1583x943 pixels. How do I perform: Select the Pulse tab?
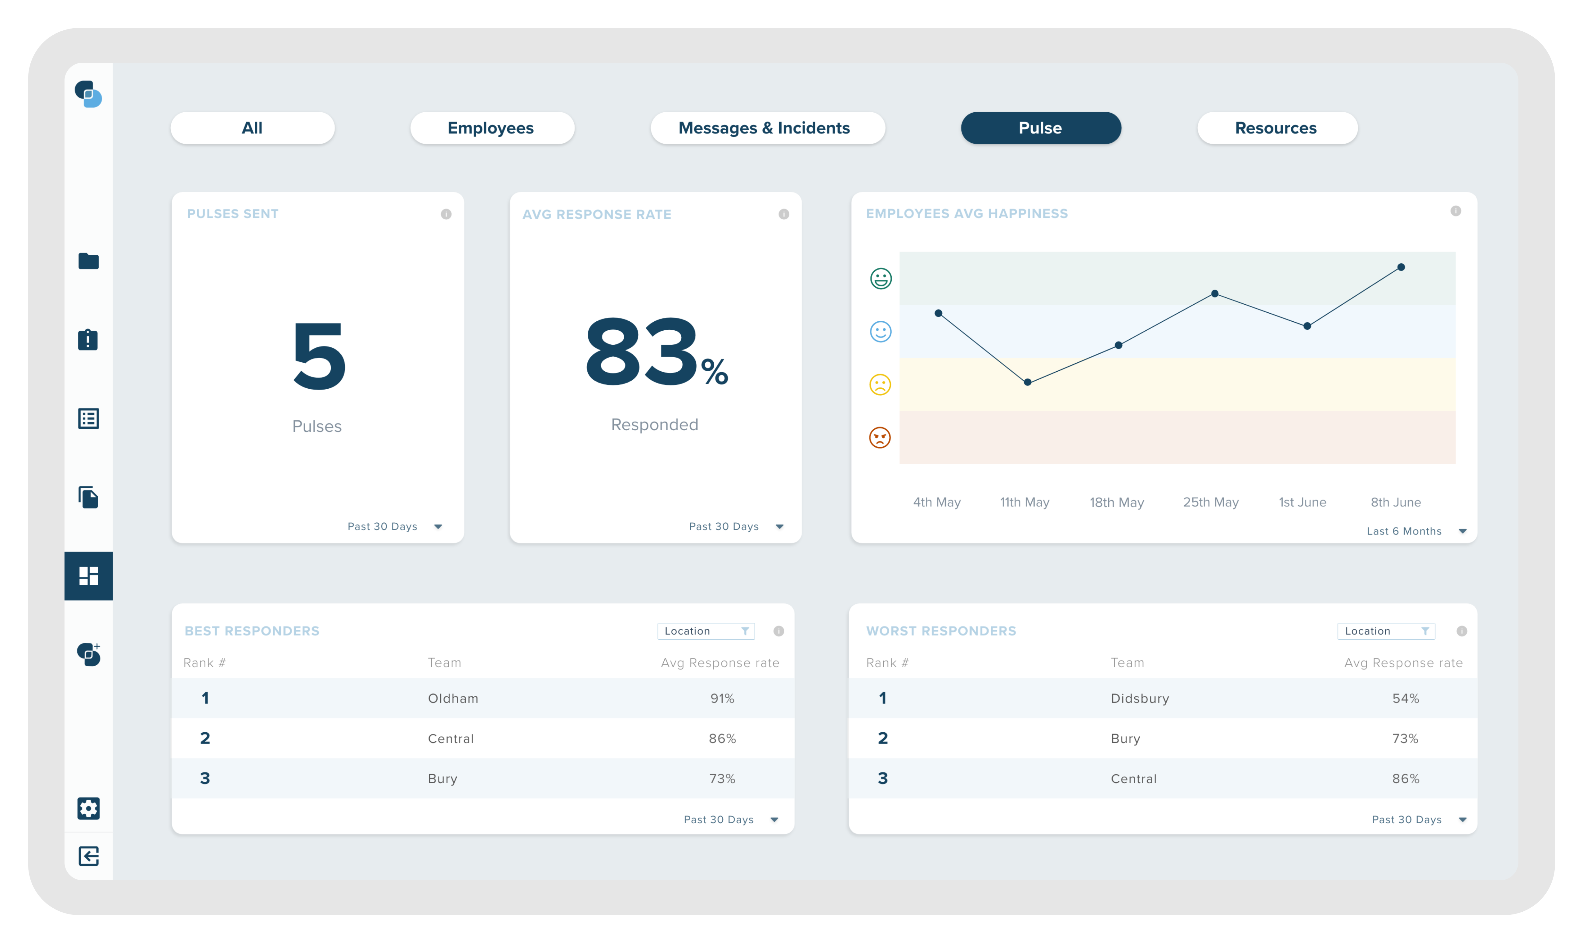(x=1040, y=128)
